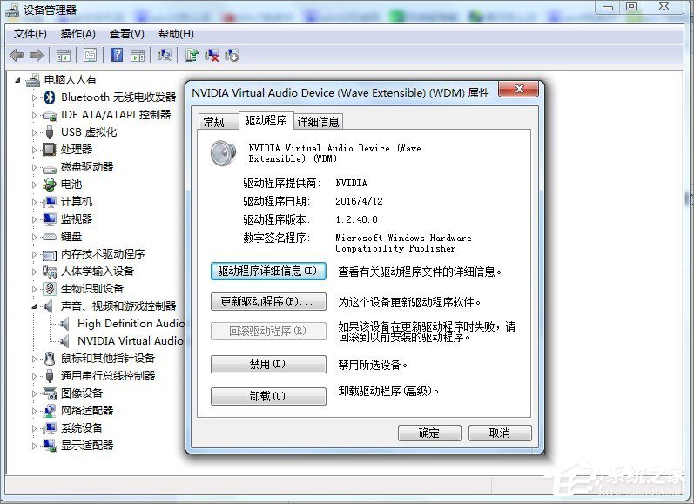Click the down-arrow Disable device toolbar icon
The width and height of the screenshot is (694, 504).
coord(232,55)
